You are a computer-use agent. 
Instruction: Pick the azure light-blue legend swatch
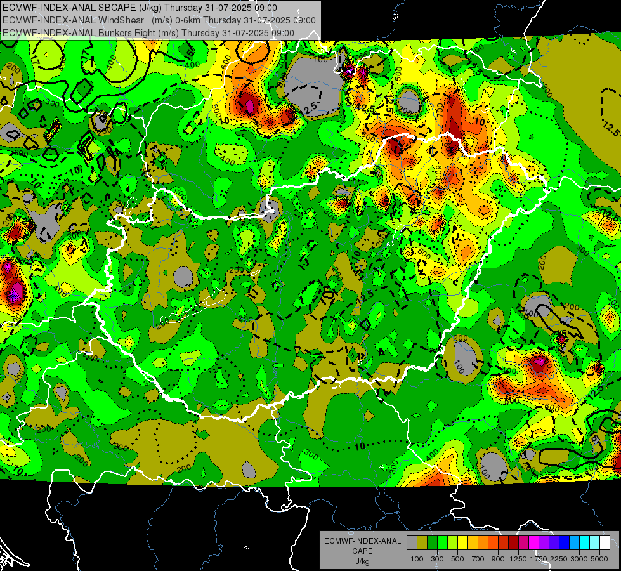[575, 543]
